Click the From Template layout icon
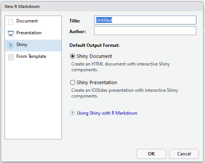Image resolution: width=205 pixels, height=163 pixels. point(11,57)
